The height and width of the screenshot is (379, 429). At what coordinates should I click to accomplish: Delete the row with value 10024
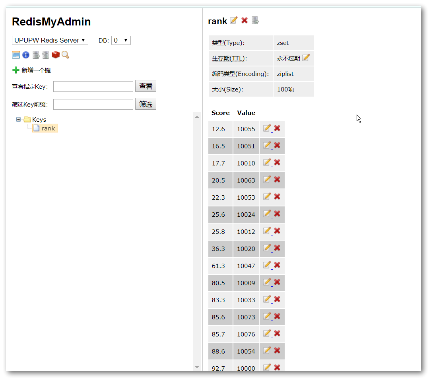pos(277,214)
